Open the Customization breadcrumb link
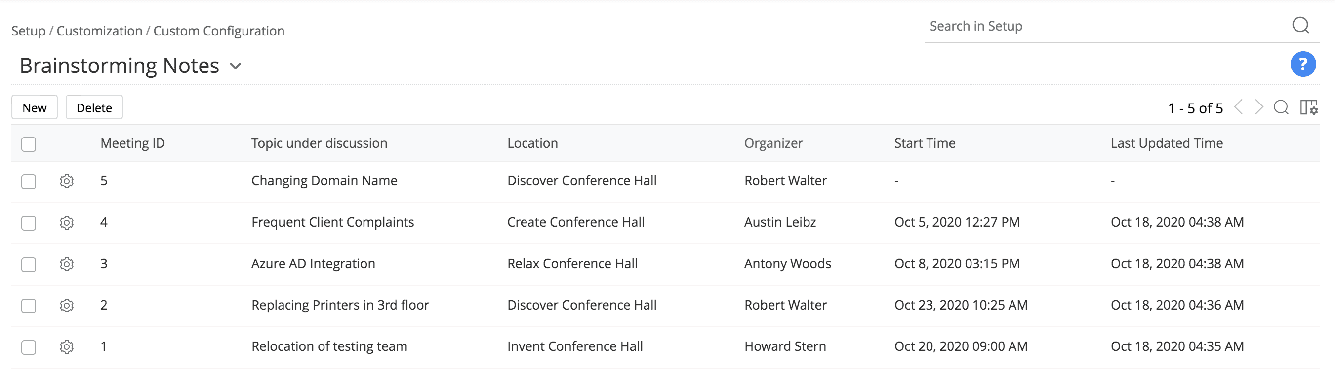This screenshot has height=380, width=1335. (99, 31)
